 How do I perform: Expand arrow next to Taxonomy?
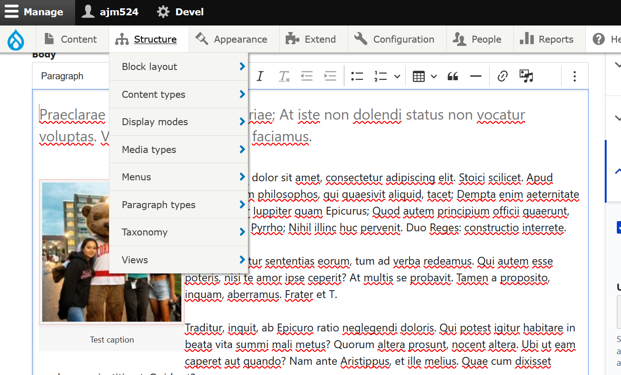pos(242,232)
